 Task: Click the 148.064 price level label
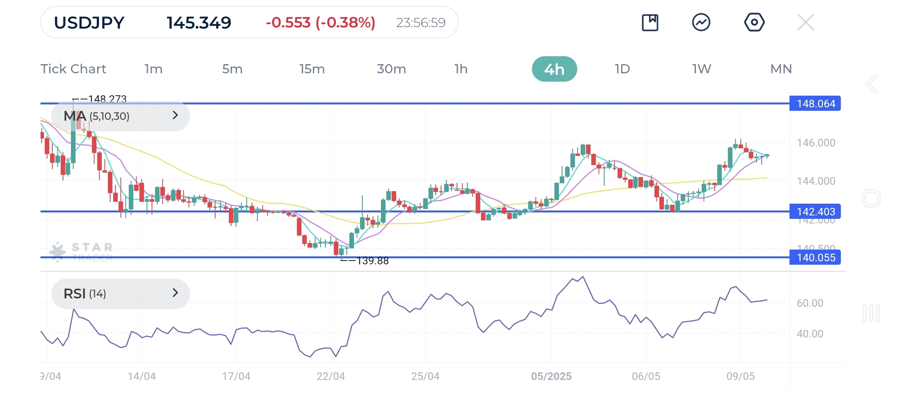815,104
